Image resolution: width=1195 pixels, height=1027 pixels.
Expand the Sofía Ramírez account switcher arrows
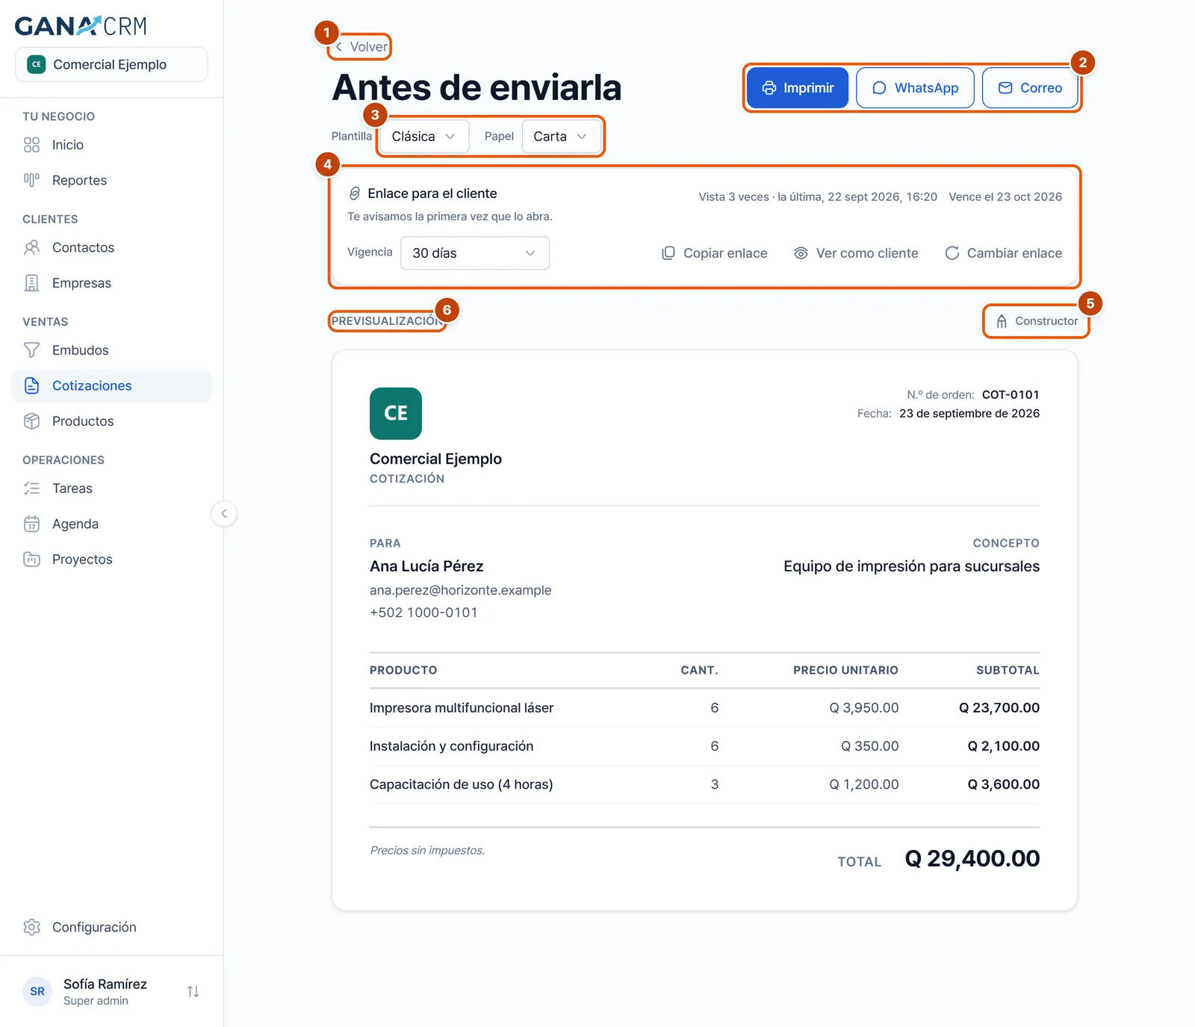pyautogui.click(x=193, y=991)
